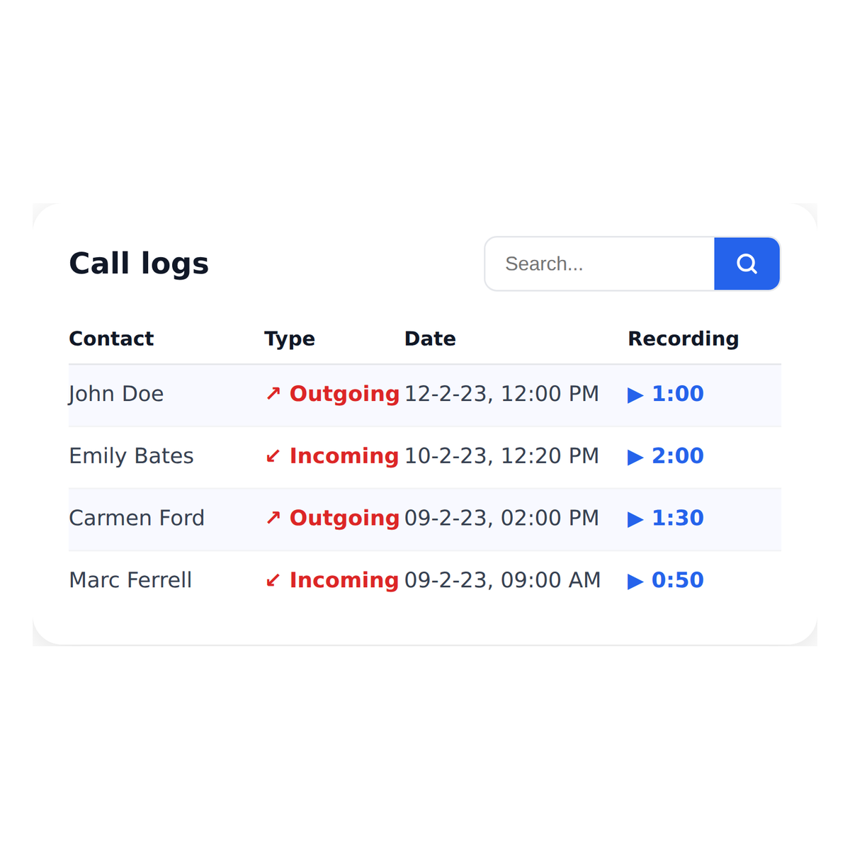
Task: Click the Outgoing label in John Doe's row
Action: (x=345, y=395)
